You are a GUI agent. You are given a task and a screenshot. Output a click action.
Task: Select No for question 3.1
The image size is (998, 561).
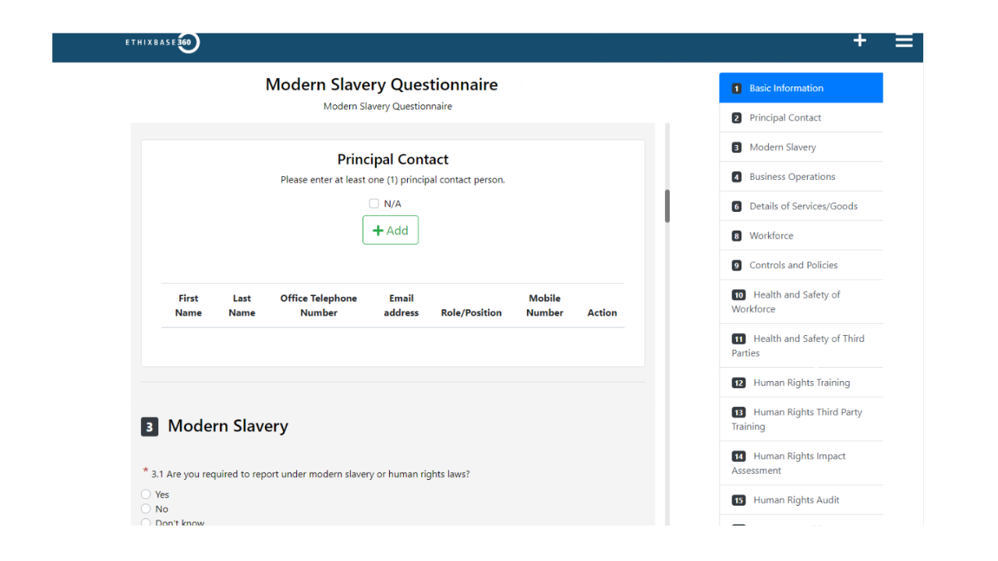pyautogui.click(x=146, y=508)
